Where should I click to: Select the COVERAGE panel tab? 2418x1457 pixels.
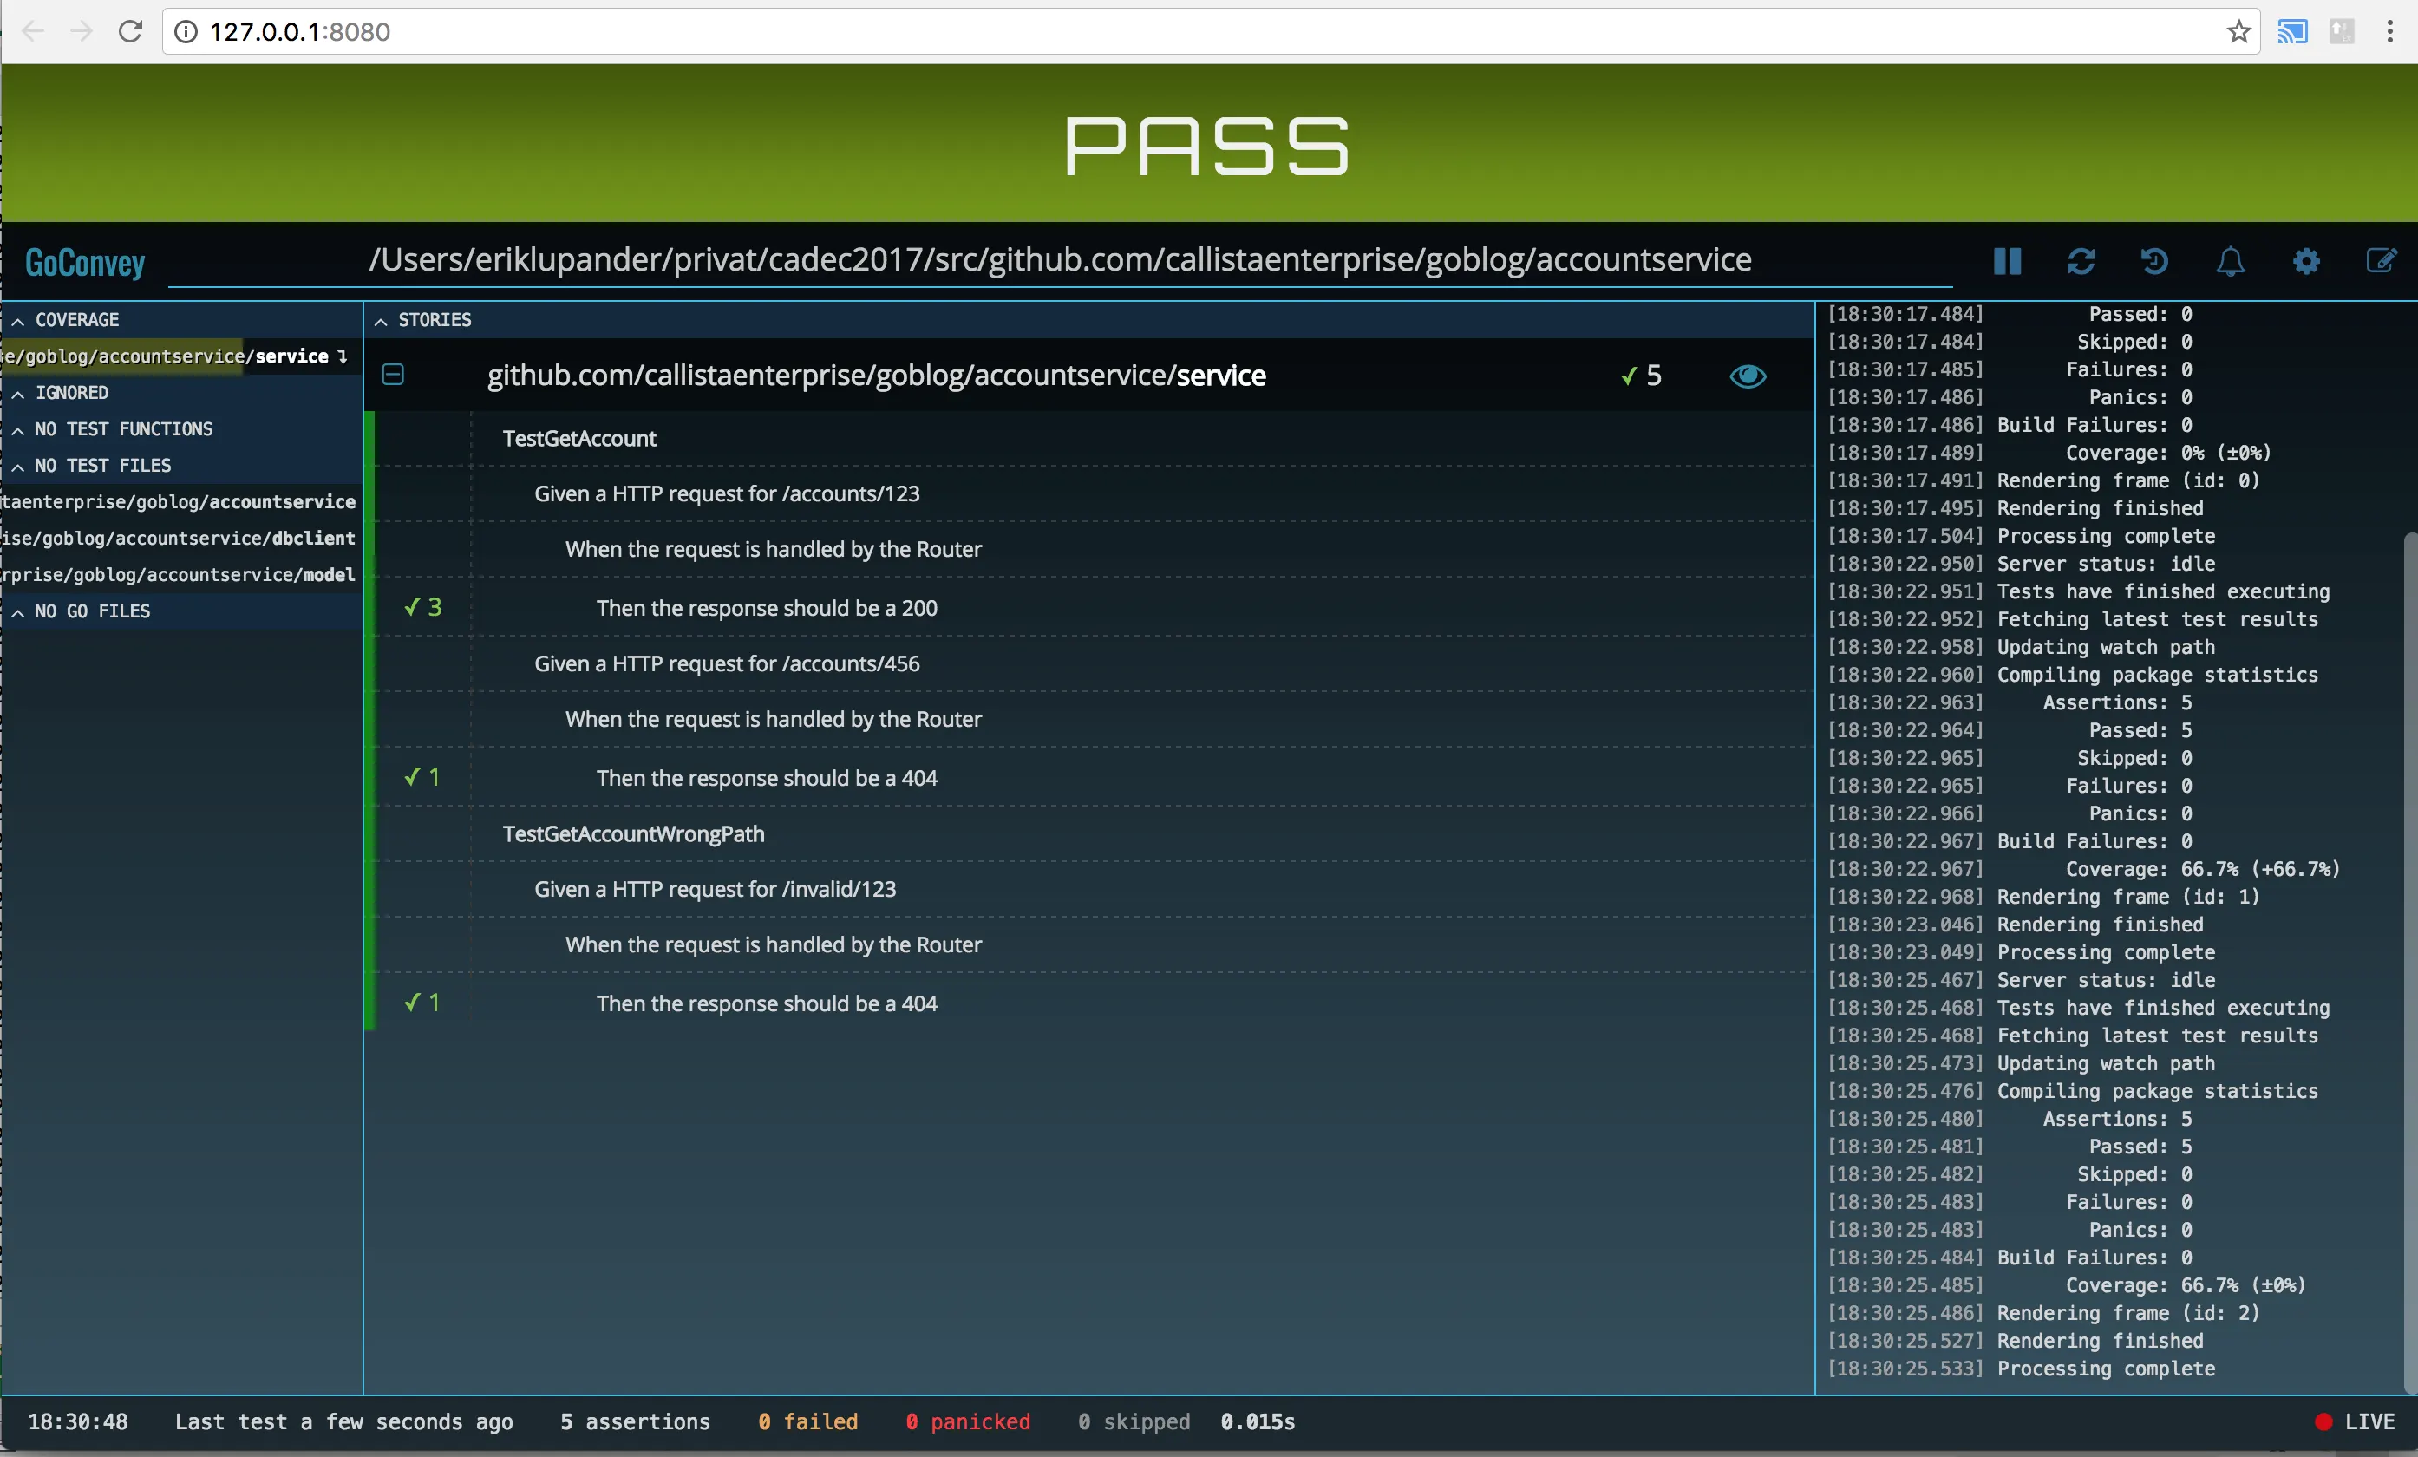[76, 319]
